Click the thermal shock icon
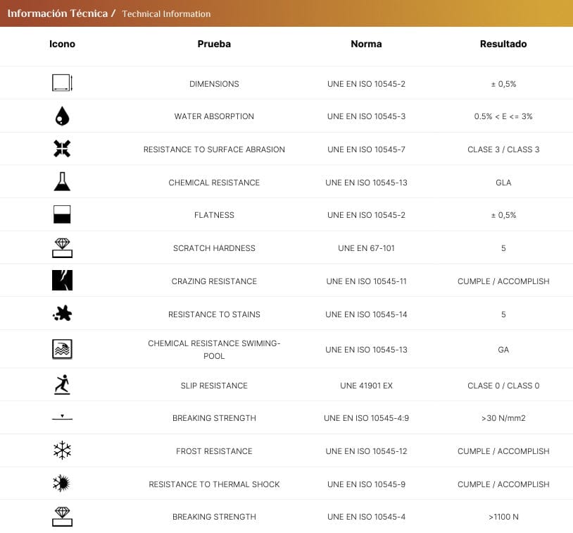Image resolution: width=573 pixels, height=533 pixels. pos(62,484)
